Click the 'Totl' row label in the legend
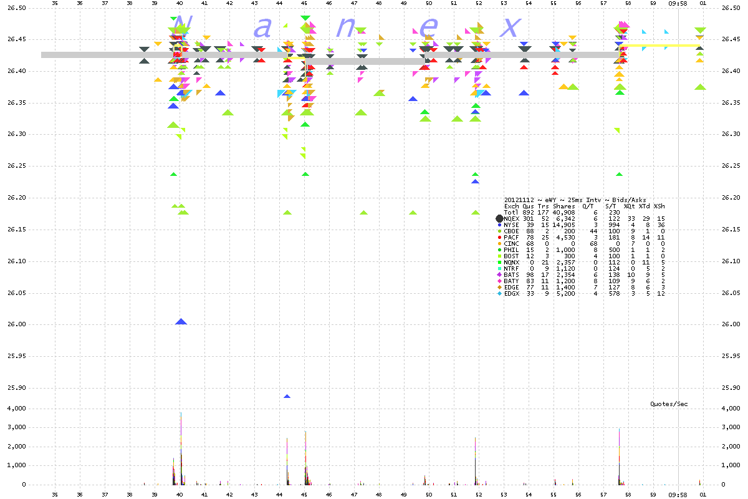The image size is (748, 499). point(512,212)
